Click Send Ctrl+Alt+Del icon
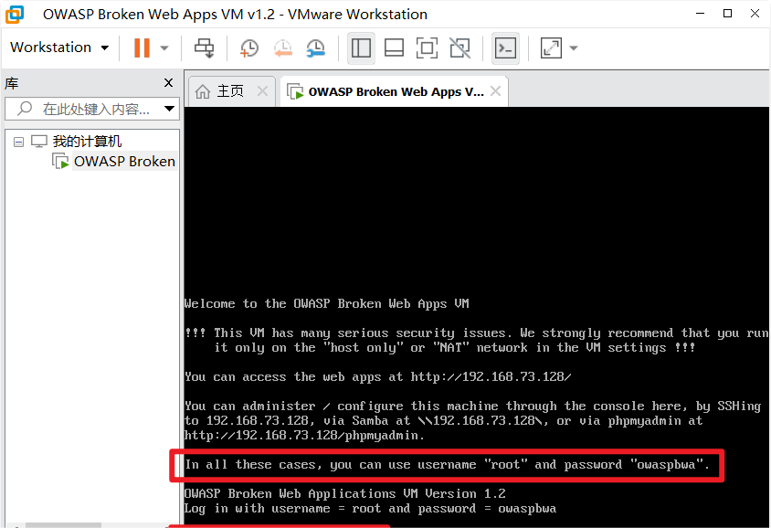 coord(204,48)
